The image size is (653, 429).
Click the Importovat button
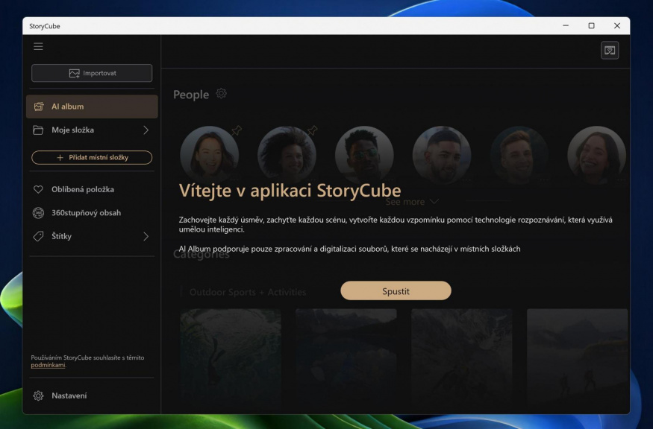[92, 73]
